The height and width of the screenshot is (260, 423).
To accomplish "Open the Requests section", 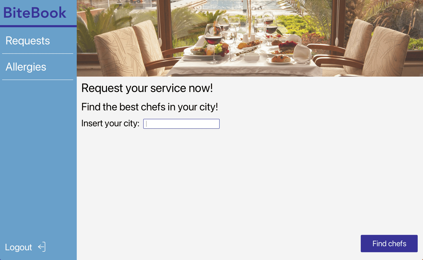I will click(x=28, y=41).
